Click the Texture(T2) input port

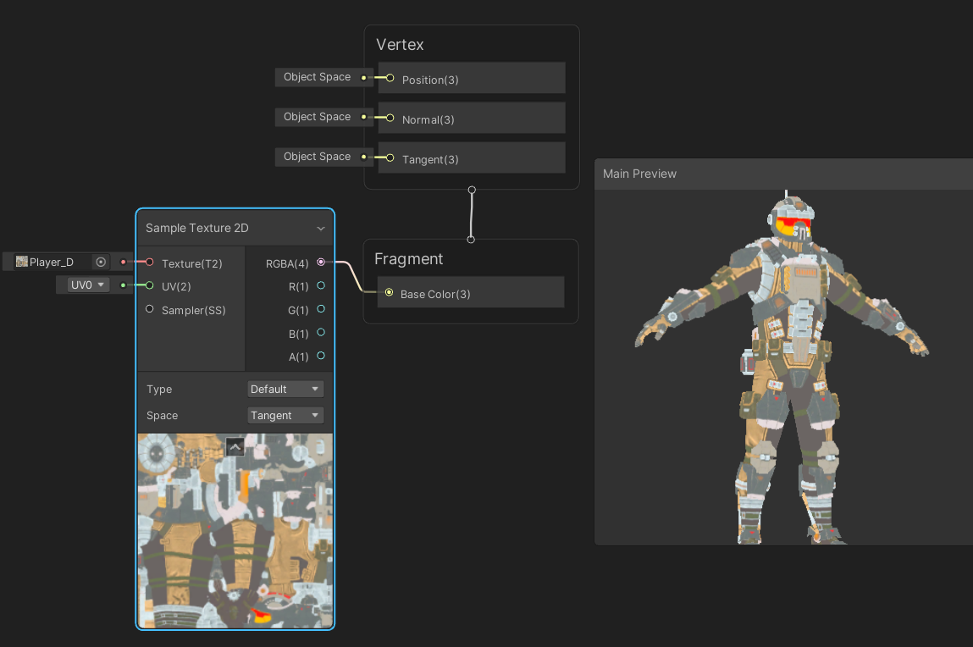[x=150, y=263]
